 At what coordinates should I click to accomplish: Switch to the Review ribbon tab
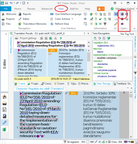[x=31, y=9]
